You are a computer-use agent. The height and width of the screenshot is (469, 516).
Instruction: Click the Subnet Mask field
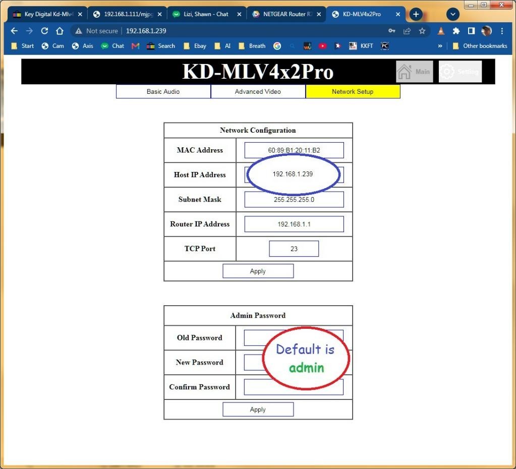294,199
